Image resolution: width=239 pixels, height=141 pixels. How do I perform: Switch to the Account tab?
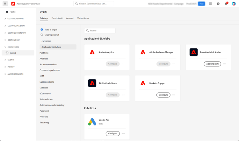(70, 18)
